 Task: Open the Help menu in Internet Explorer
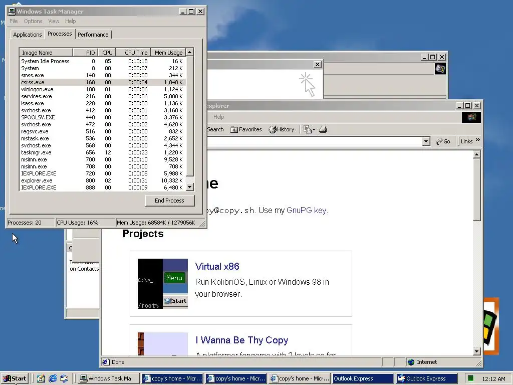point(219,117)
